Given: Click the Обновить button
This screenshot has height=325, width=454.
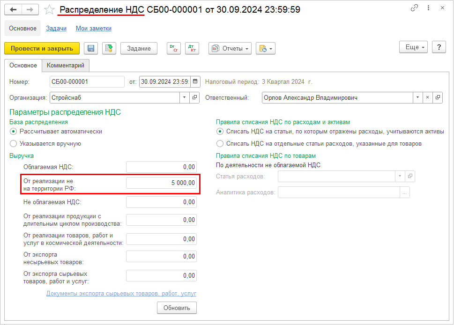Looking at the screenshot, I should click(x=177, y=308).
